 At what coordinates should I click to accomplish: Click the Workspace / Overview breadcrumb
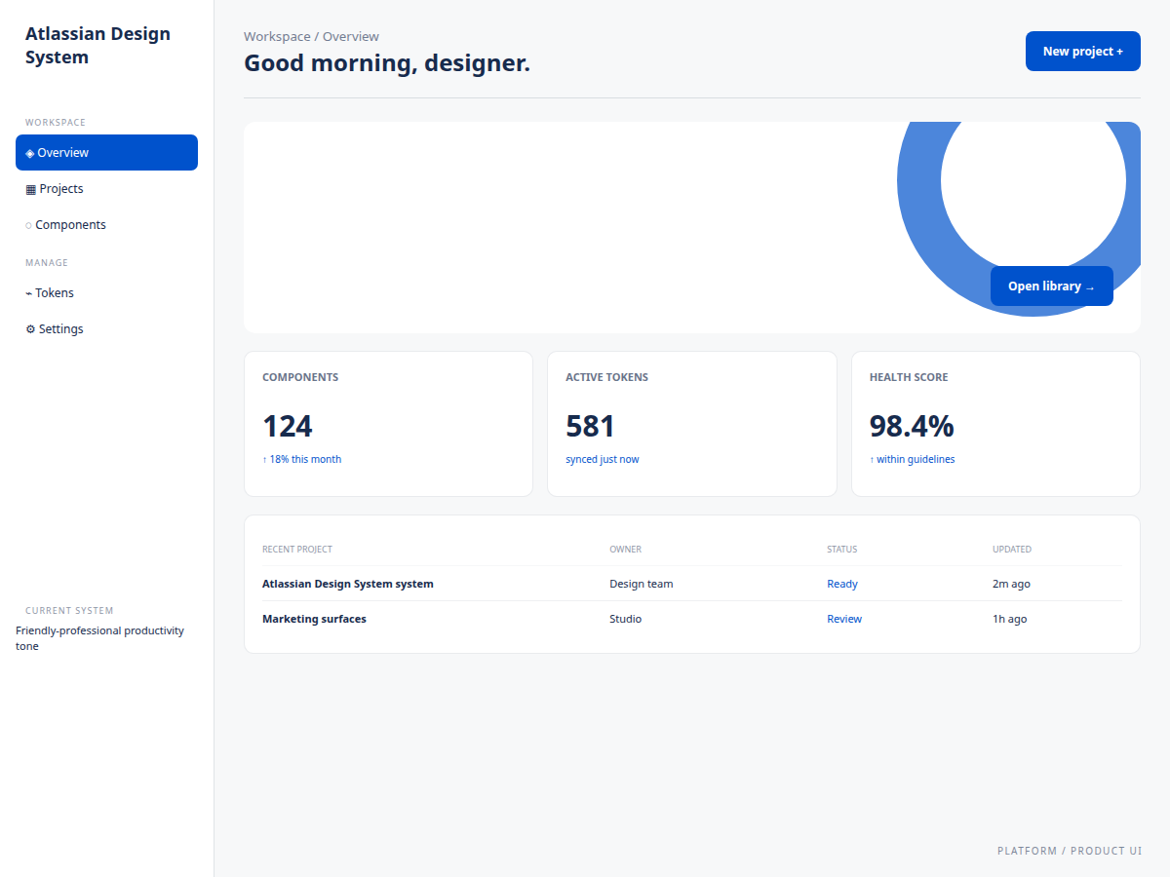coord(311,36)
